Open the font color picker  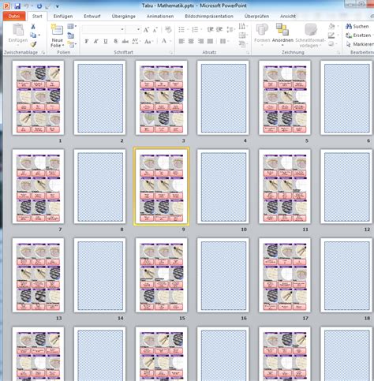(164, 41)
